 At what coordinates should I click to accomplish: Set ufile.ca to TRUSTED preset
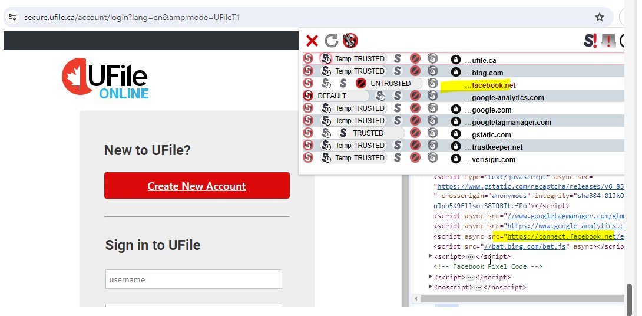tap(397, 58)
